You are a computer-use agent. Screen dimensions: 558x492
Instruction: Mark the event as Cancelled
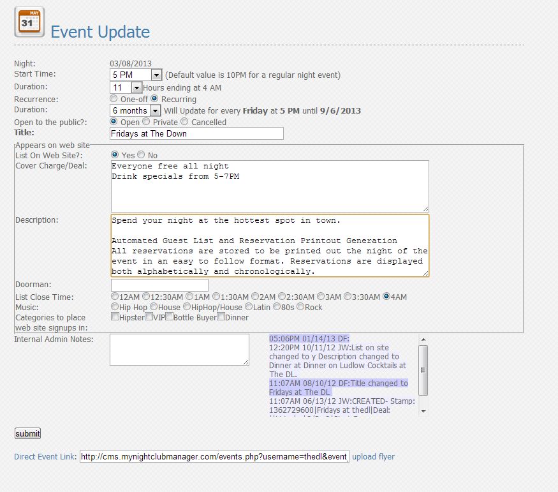pos(184,122)
